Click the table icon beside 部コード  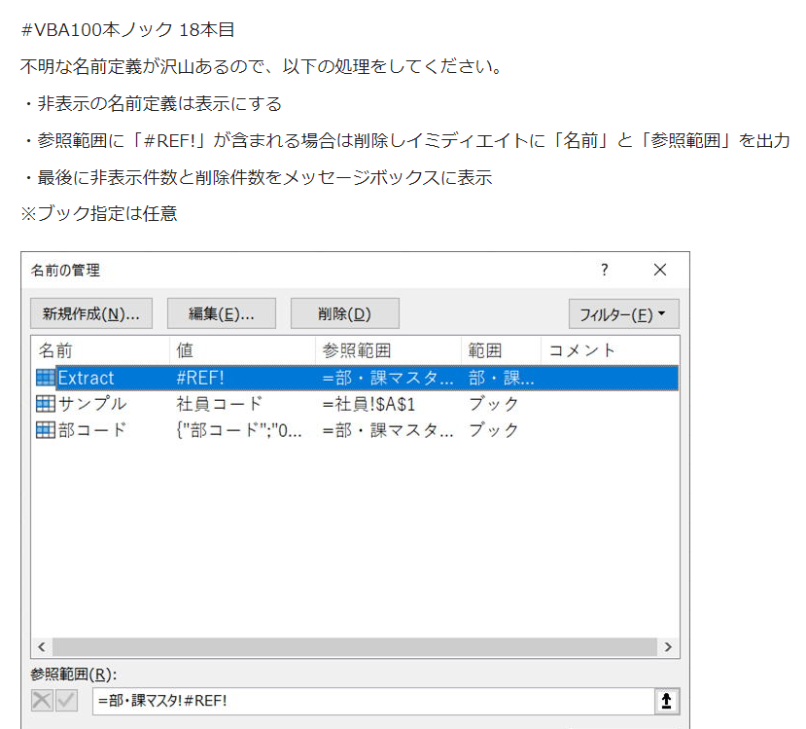tap(46, 430)
